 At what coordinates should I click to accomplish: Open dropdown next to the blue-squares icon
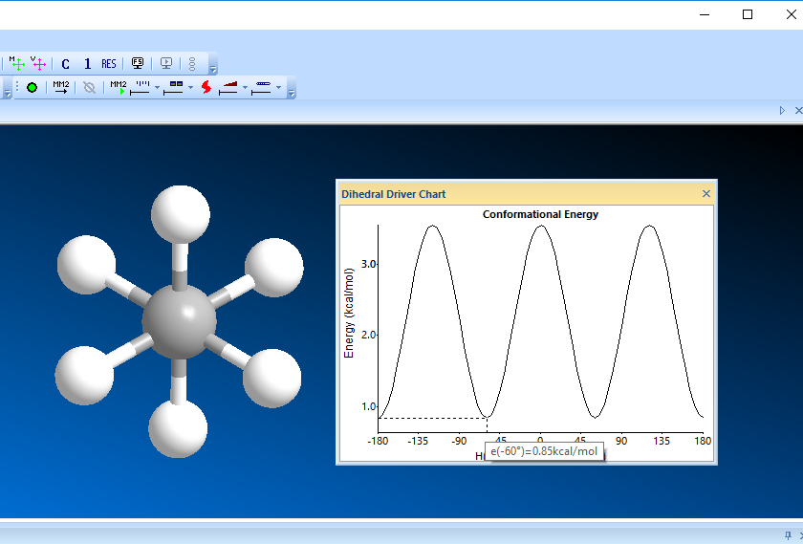[190, 88]
